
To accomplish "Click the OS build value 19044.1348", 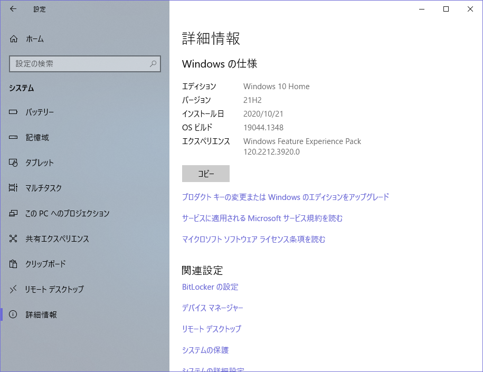I will click(263, 128).
